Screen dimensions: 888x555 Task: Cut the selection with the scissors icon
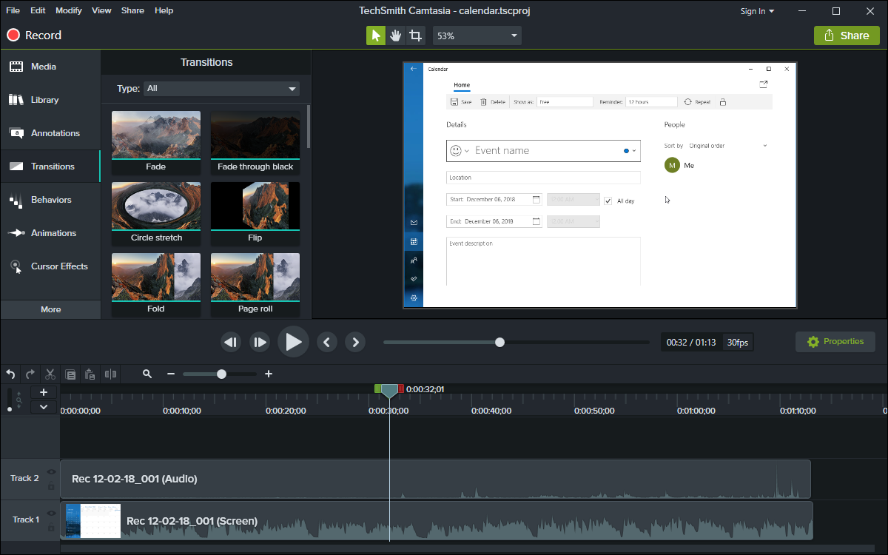(x=50, y=374)
